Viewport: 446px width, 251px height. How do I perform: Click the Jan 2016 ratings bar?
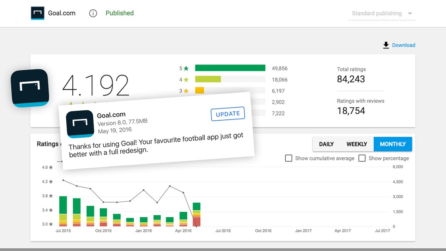coord(144,222)
